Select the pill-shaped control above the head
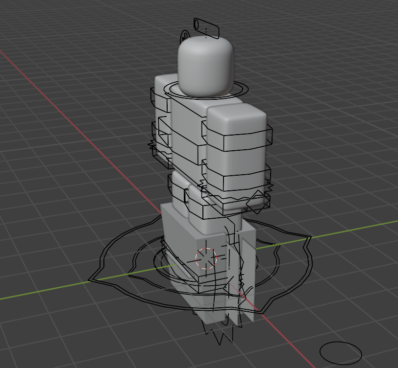The image size is (398, 368). (206, 28)
